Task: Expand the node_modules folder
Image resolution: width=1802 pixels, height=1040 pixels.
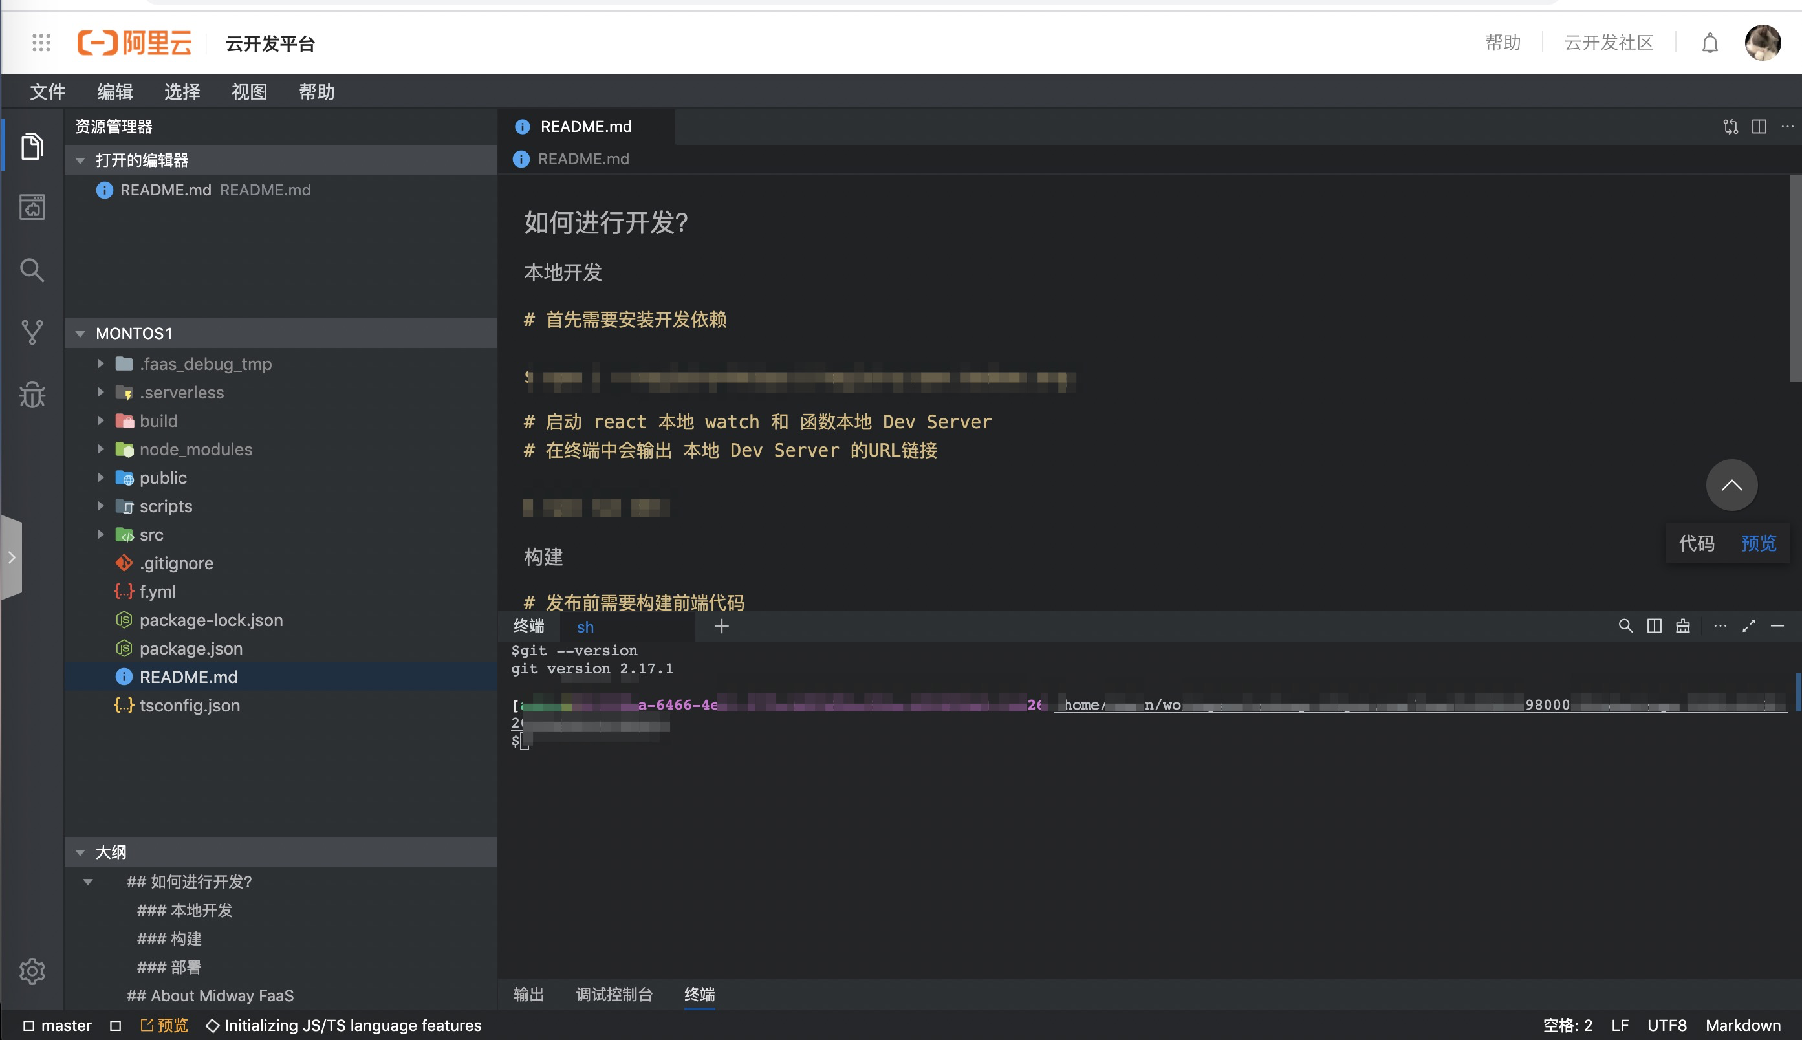Action: (195, 450)
